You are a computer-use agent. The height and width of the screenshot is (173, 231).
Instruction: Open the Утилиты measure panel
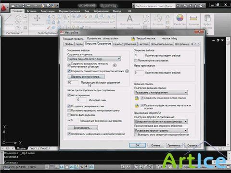click(x=193, y=20)
